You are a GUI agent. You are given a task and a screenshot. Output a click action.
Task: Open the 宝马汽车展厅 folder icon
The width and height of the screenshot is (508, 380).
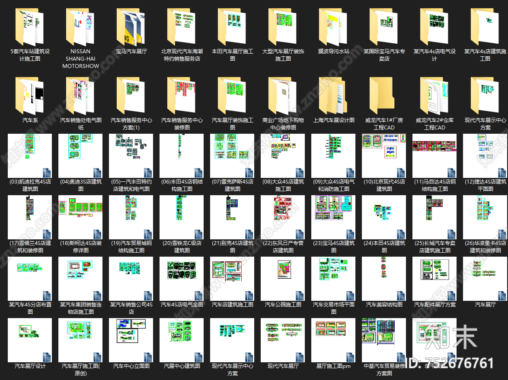[x=131, y=27]
